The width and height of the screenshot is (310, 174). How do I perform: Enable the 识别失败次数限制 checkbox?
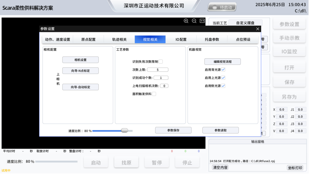point(161,61)
